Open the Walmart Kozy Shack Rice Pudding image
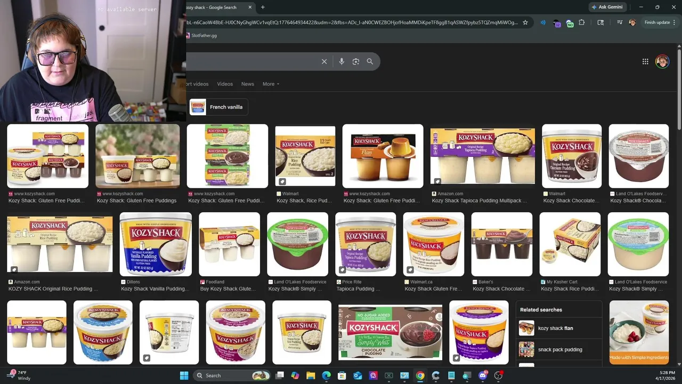The height and width of the screenshot is (384, 682). coord(305,156)
